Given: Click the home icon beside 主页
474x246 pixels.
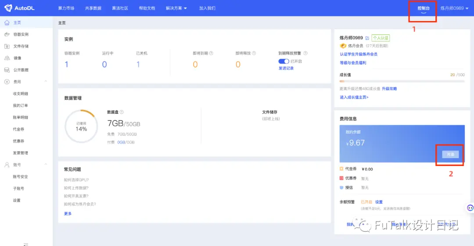Looking at the screenshot, I should (7, 22).
